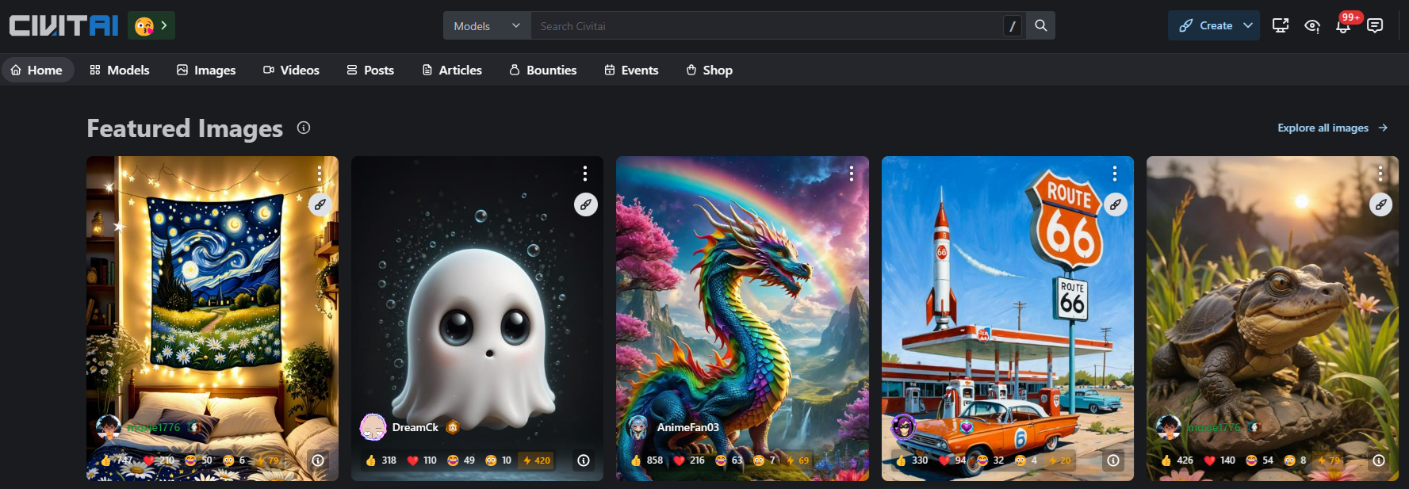Show image info on turtle card
The height and width of the screenshot is (489, 1409).
click(x=1379, y=460)
